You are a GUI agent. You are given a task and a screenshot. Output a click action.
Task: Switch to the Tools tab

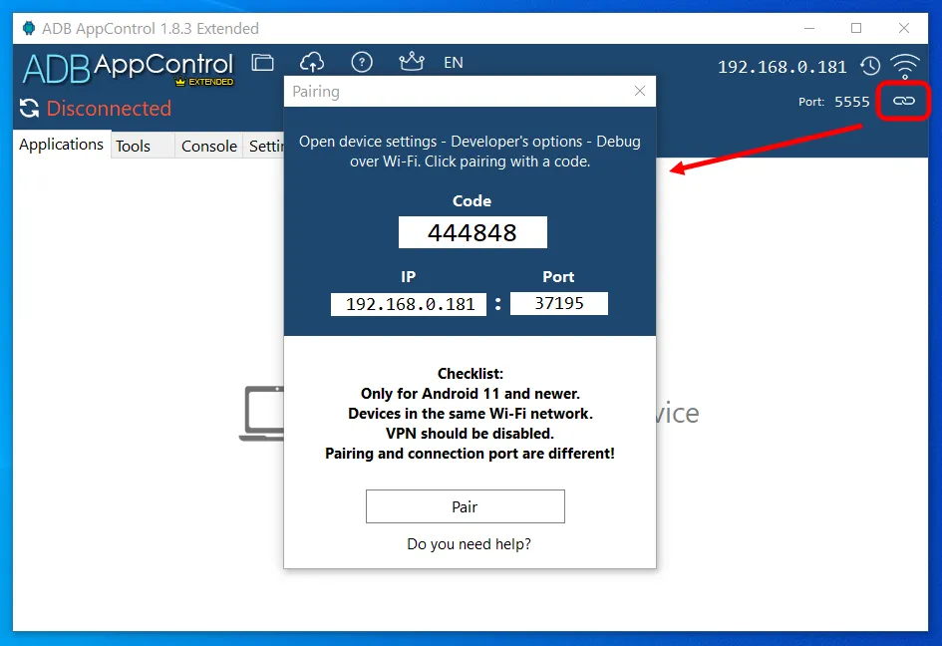click(133, 146)
